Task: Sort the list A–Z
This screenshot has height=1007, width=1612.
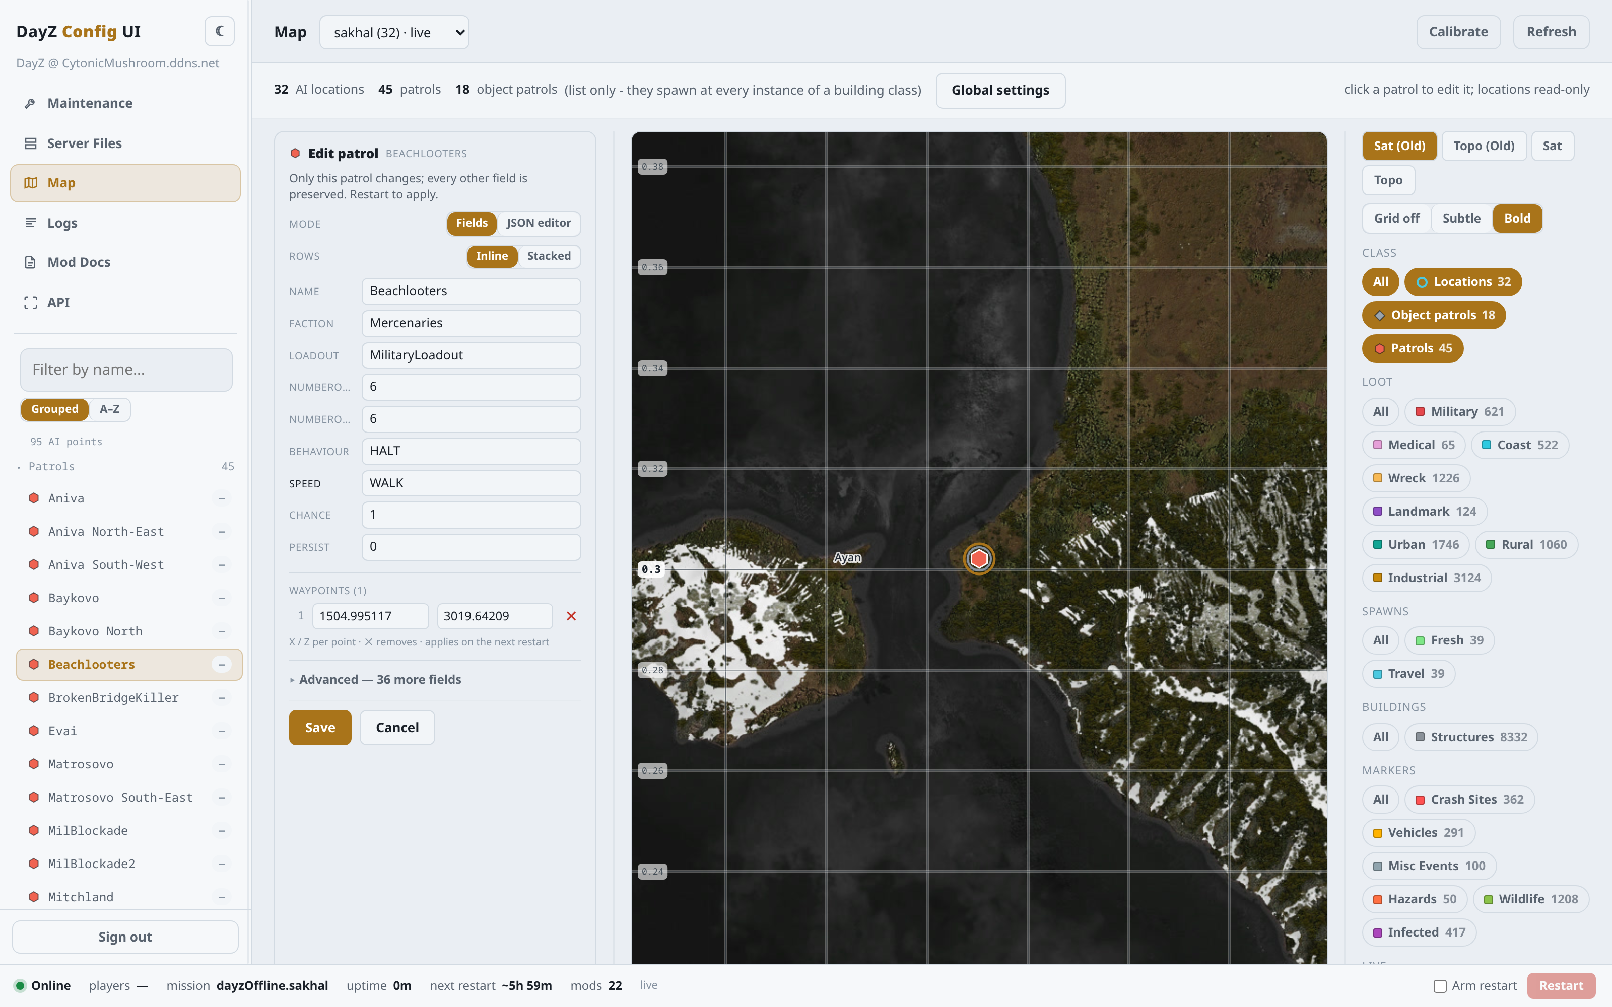Action: [x=109, y=409]
